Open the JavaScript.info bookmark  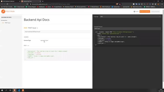click(x=126, y=7)
